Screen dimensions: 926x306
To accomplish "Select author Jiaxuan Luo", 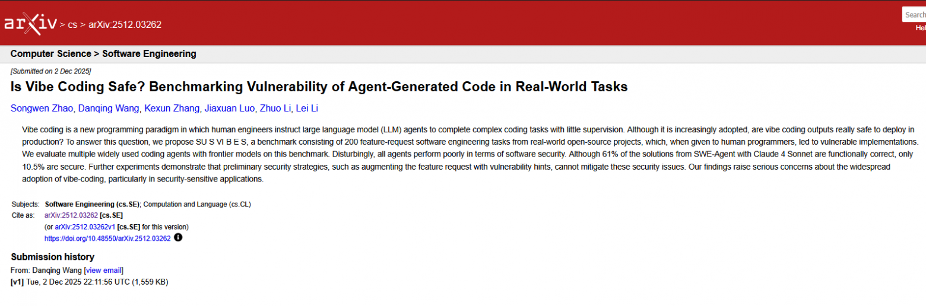I will (229, 108).
